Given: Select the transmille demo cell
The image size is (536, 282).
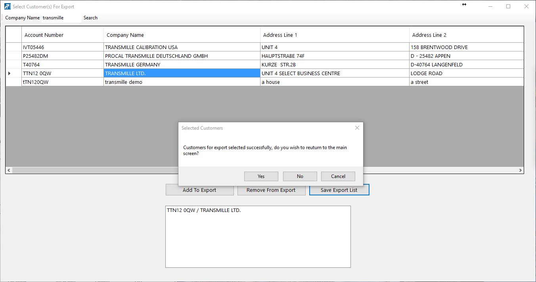Looking at the screenshot, I should pos(182,82).
